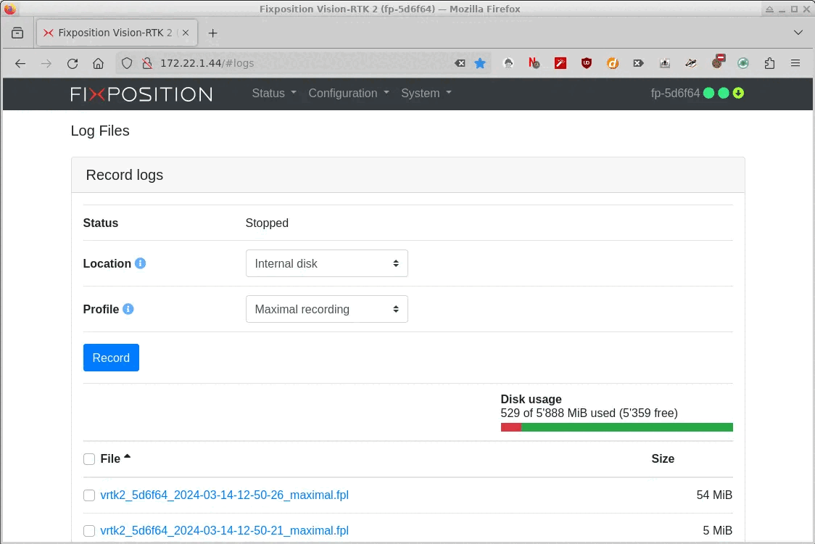Open the System menu

[425, 93]
